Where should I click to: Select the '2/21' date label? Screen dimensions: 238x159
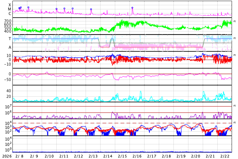tap(210, 156)
